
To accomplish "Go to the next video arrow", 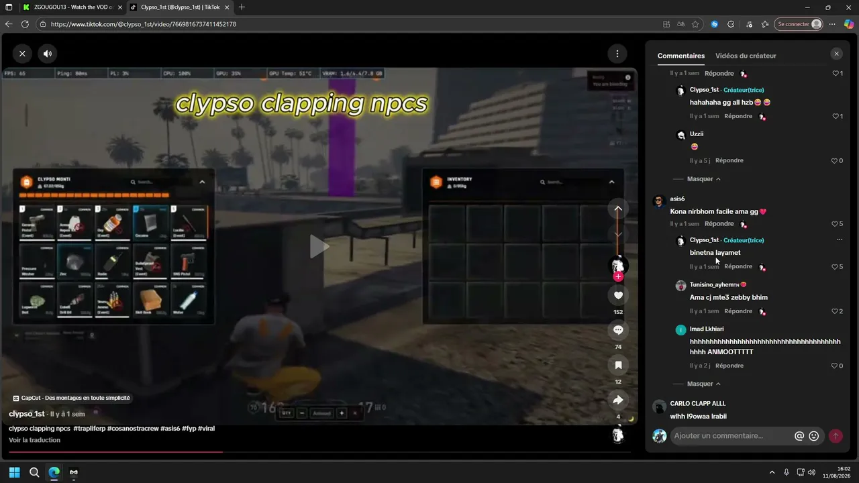I will pos(618,234).
